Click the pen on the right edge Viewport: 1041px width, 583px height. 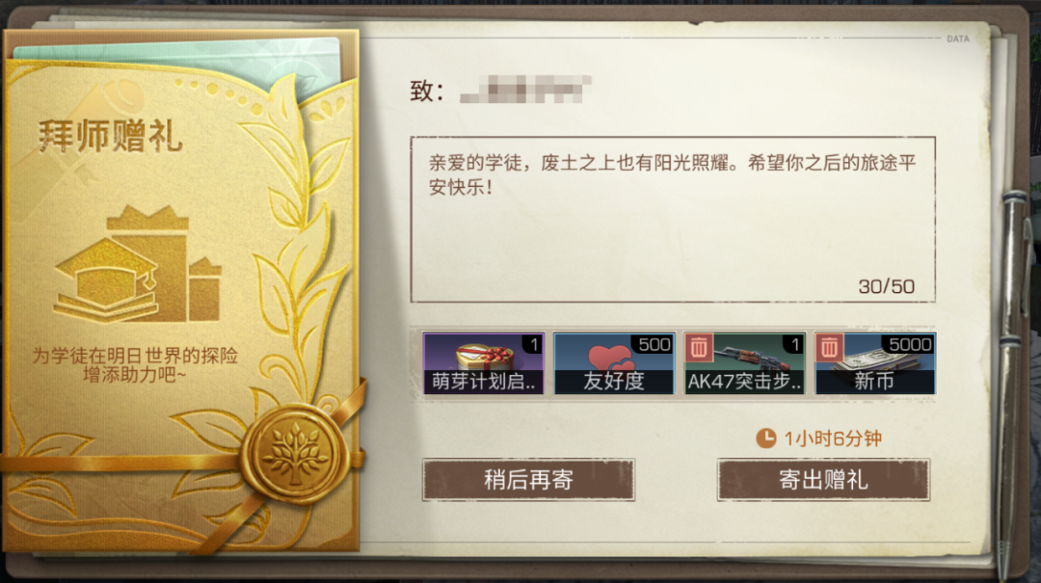pyautogui.click(x=1013, y=372)
